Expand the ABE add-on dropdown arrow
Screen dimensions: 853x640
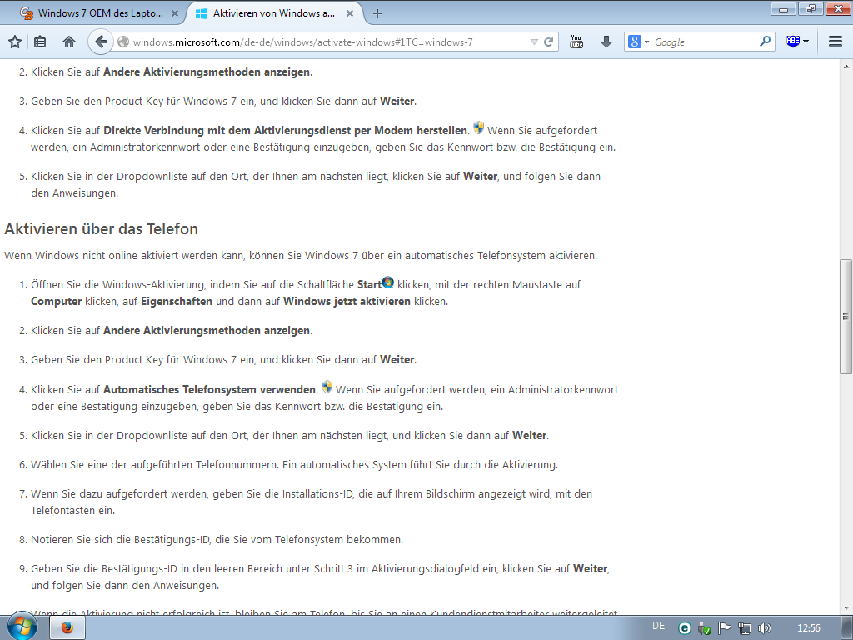[x=806, y=42]
